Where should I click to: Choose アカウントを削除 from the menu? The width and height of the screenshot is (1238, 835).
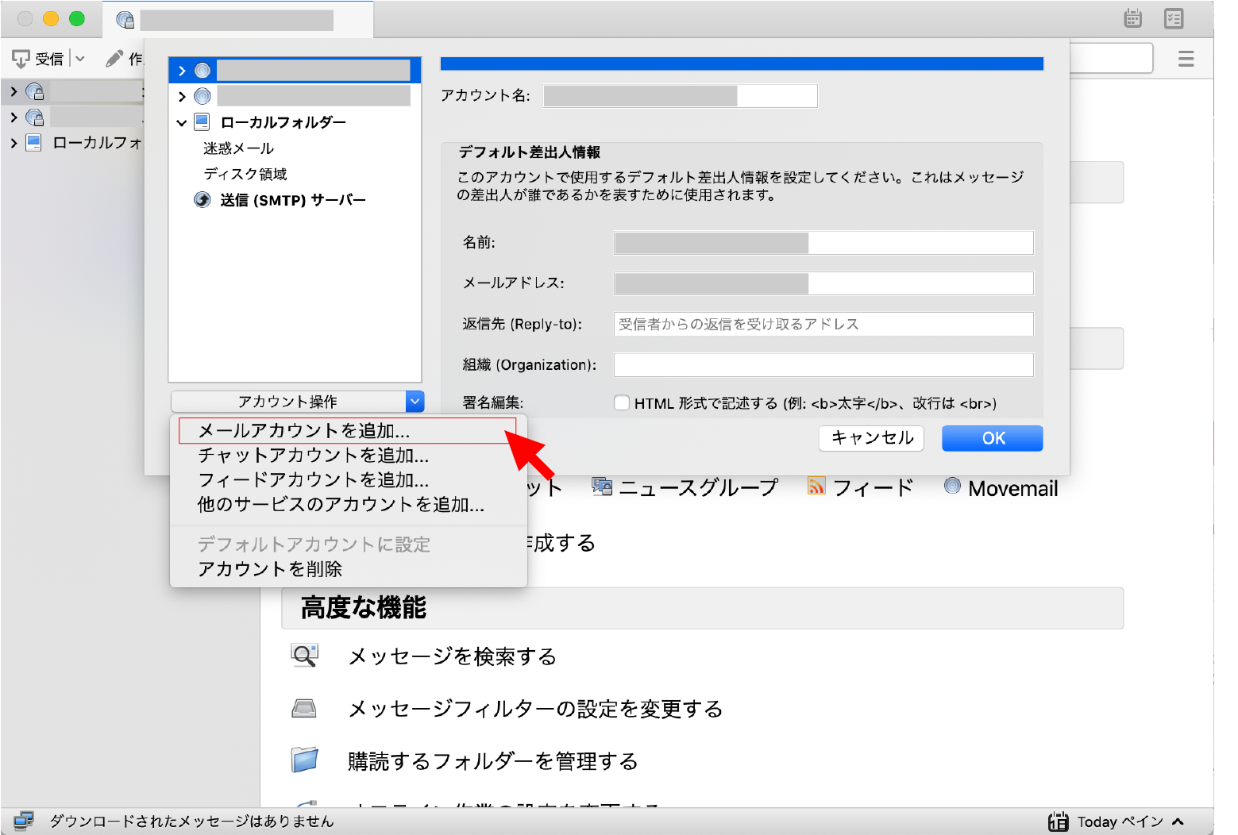pyautogui.click(x=270, y=569)
